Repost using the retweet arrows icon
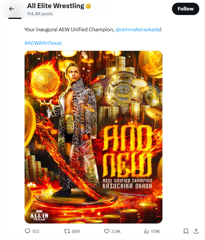 click(67, 231)
